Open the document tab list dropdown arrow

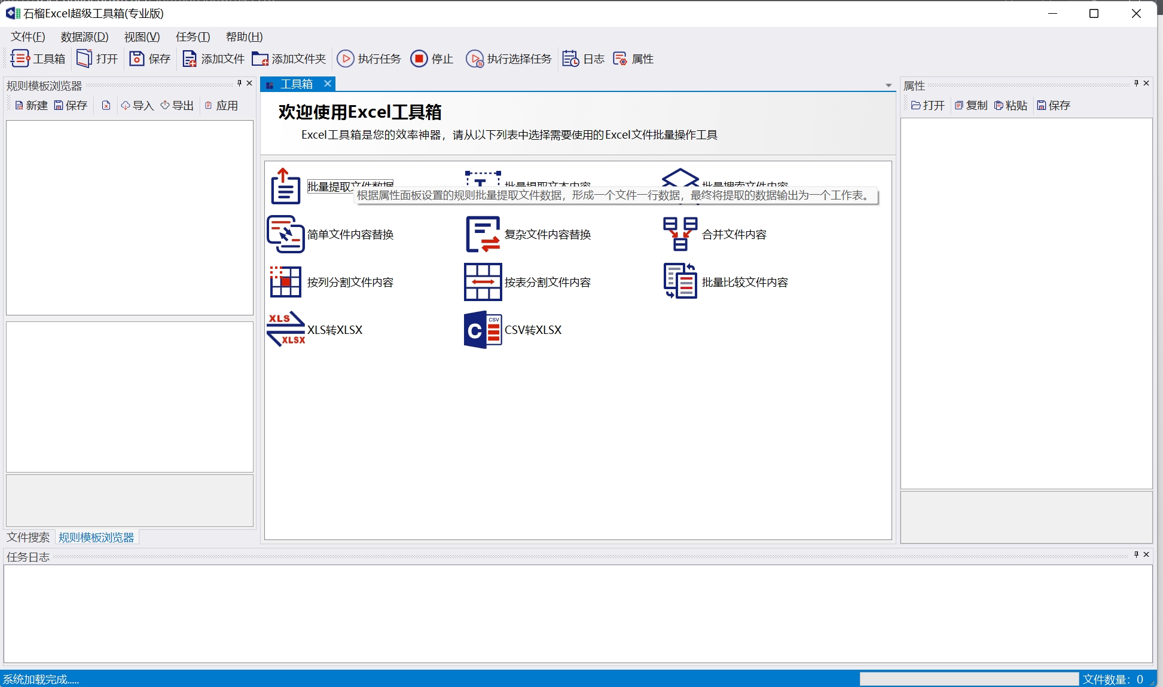coord(889,85)
